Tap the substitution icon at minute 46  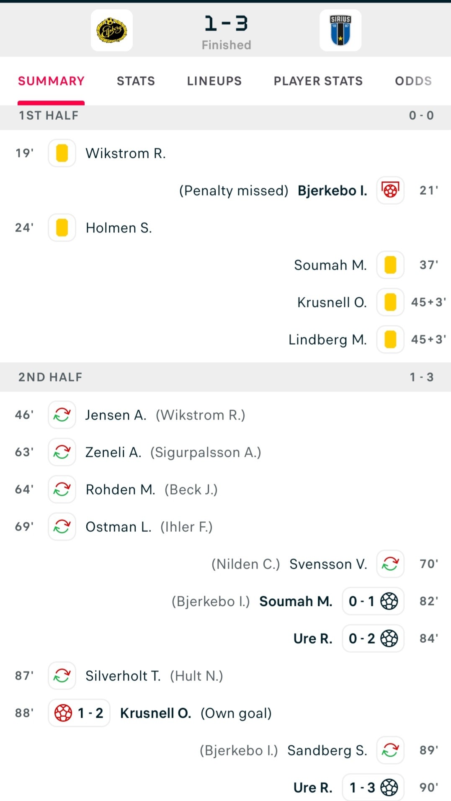coord(62,415)
